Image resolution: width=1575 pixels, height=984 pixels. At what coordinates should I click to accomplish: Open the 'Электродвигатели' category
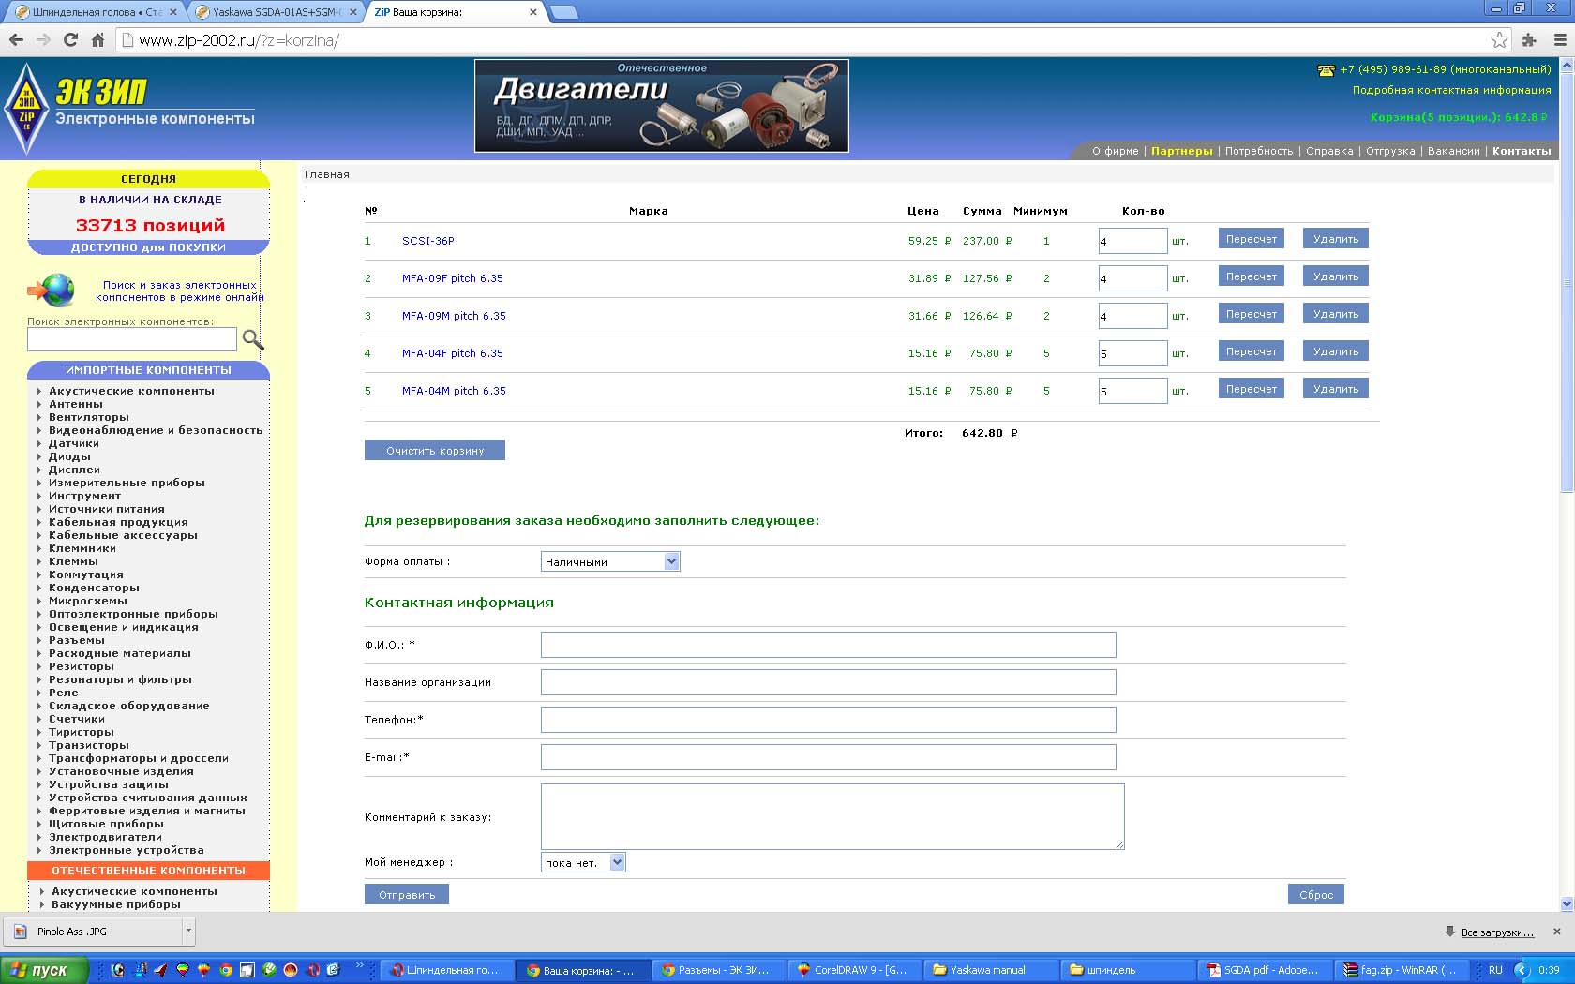pos(106,837)
